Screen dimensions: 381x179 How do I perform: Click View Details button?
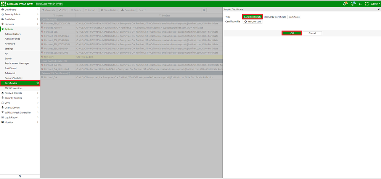(109, 10)
